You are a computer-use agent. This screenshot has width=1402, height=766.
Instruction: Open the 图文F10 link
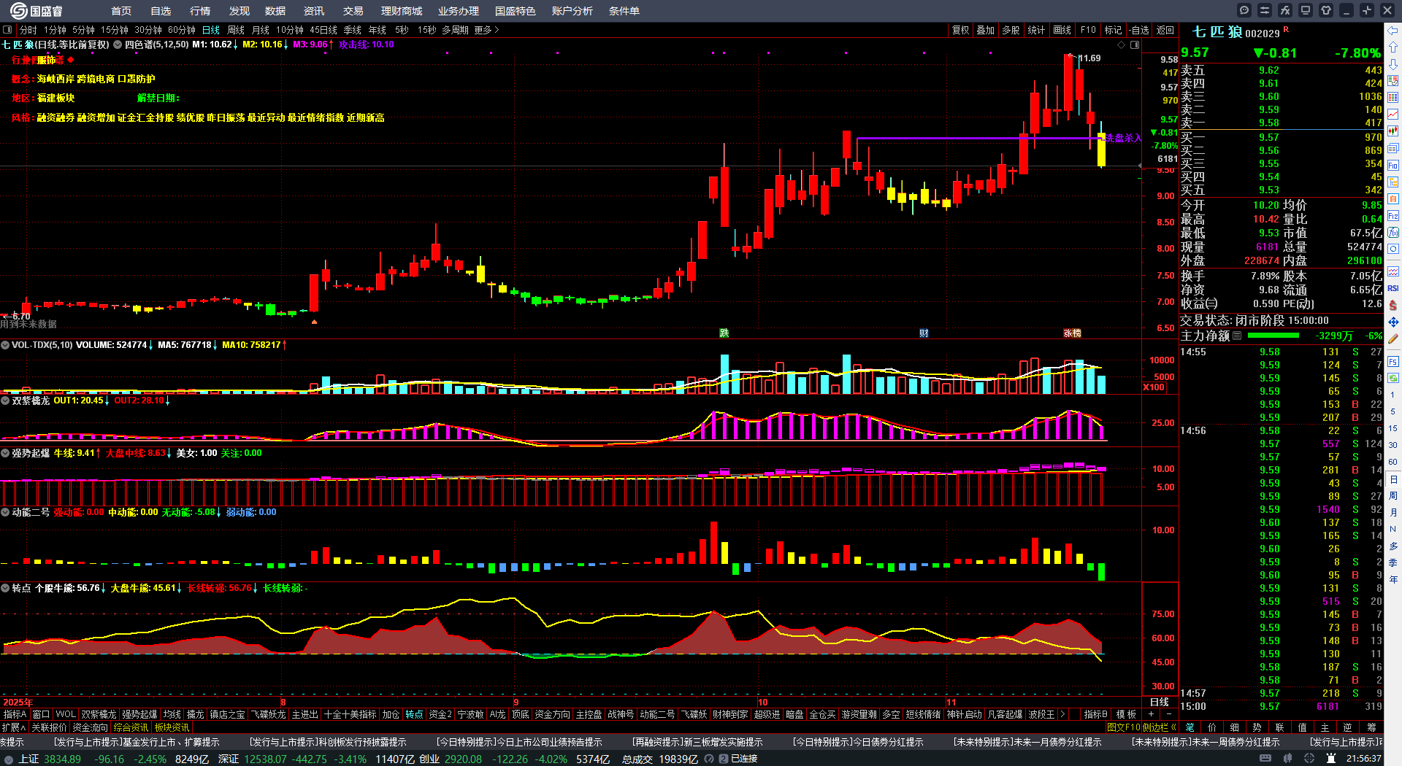(1124, 727)
